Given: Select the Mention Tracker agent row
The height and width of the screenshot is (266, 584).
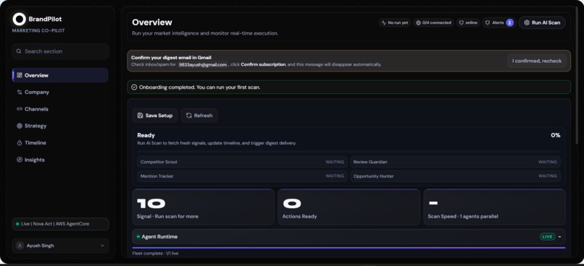Looking at the screenshot, I should point(242,176).
